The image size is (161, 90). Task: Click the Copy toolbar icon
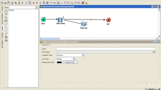(16, 3)
